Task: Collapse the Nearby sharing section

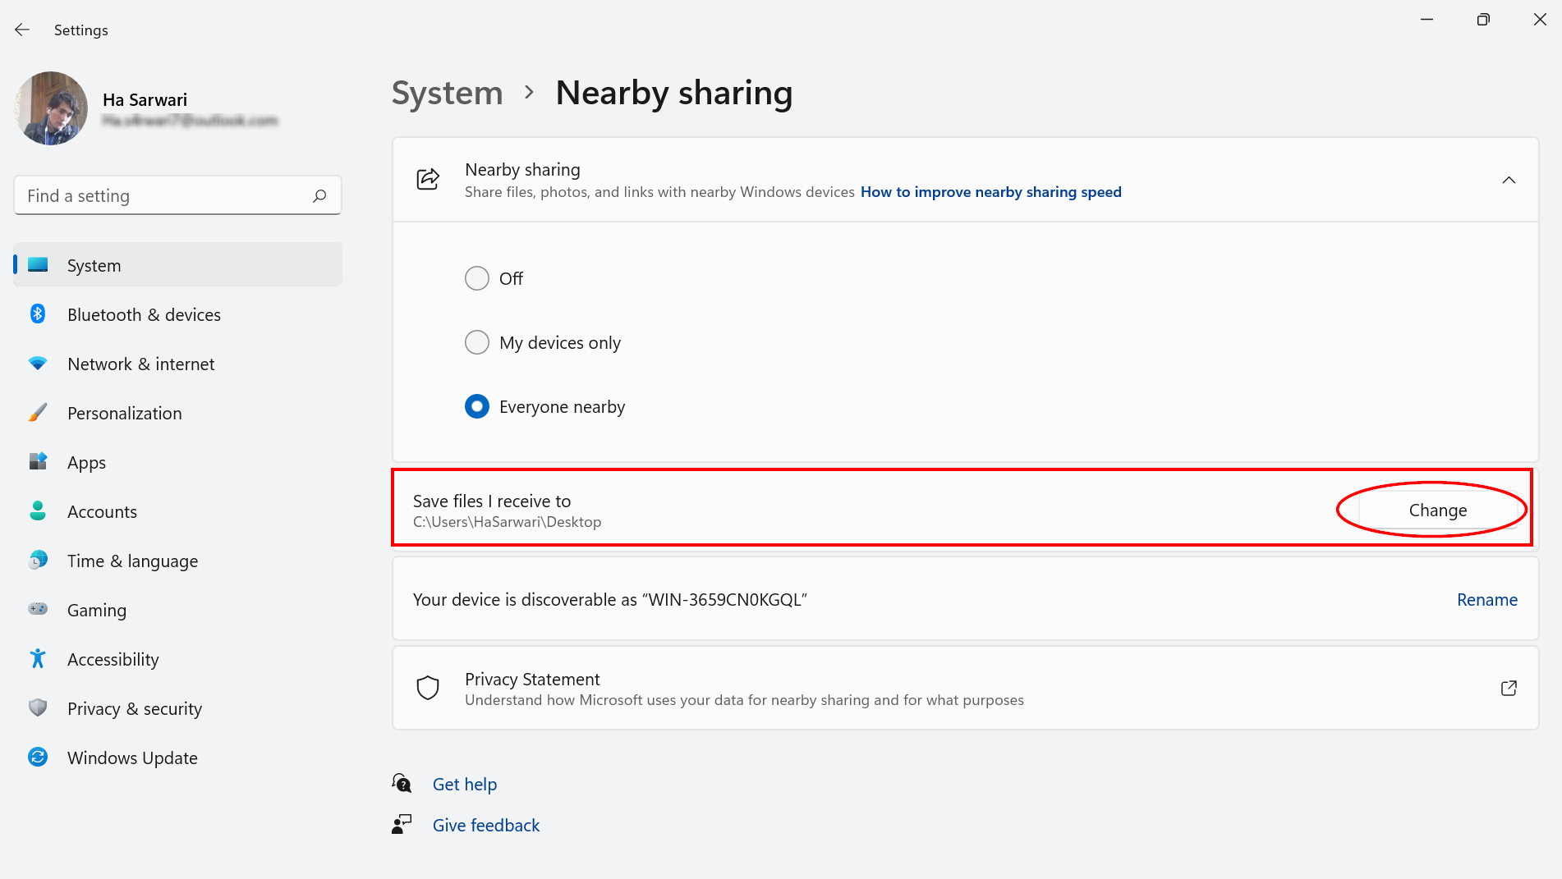Action: 1509,180
